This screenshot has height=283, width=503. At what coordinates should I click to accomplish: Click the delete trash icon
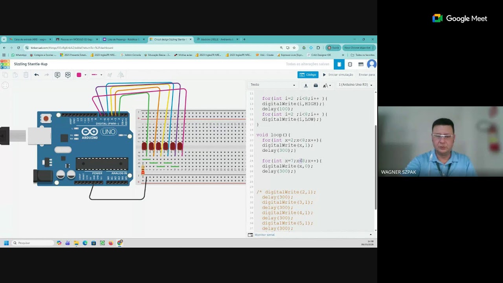[26, 75]
